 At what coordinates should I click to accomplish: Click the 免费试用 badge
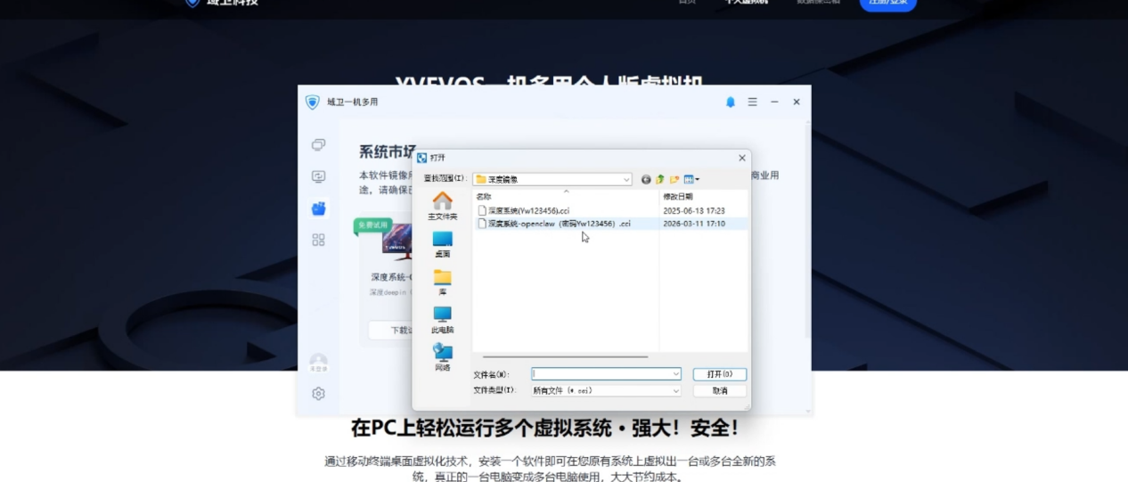[x=372, y=225]
